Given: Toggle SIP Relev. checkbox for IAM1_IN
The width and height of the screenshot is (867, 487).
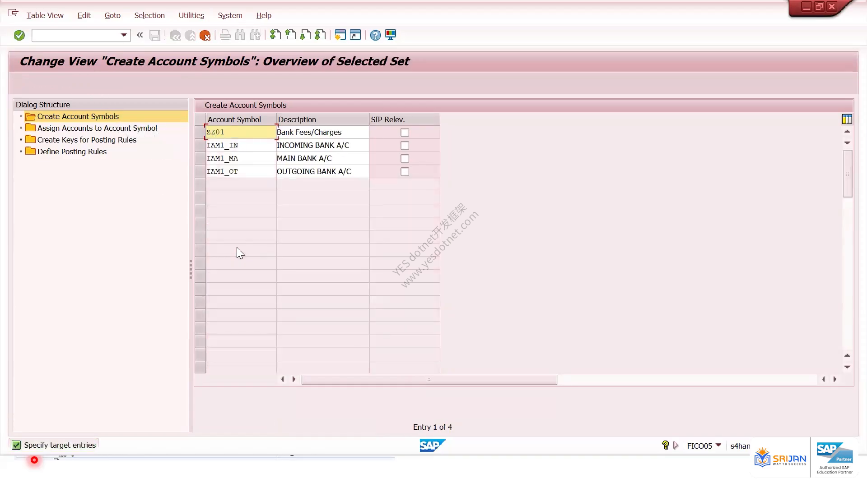Looking at the screenshot, I should (x=405, y=146).
